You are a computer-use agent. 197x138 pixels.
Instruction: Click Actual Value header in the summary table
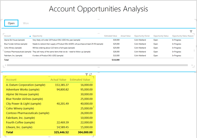pos(59,80)
